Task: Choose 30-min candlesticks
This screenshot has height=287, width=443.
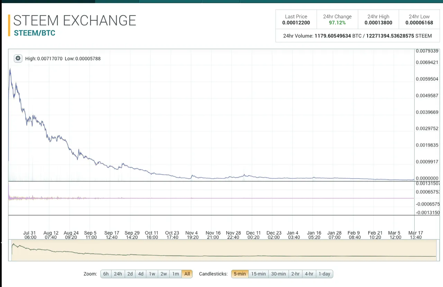Action: point(278,274)
